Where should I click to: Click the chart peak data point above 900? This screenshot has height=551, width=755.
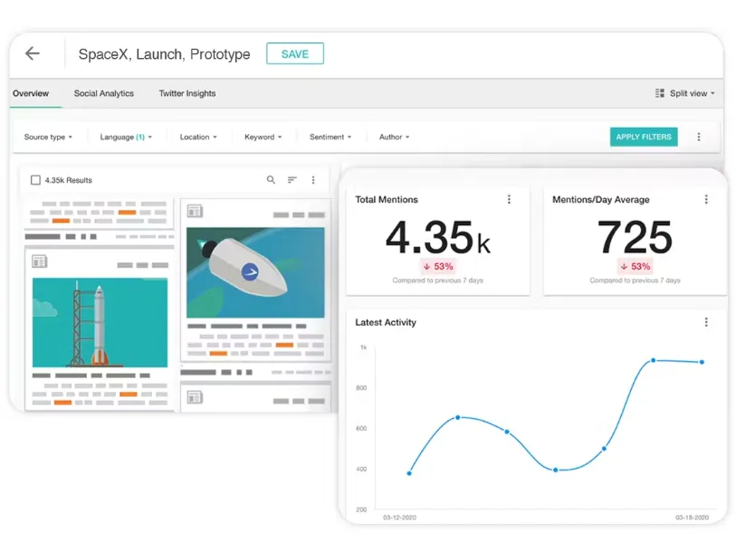tap(653, 360)
